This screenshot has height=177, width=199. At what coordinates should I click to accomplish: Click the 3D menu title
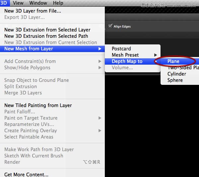pyautogui.click(x=4, y=3)
